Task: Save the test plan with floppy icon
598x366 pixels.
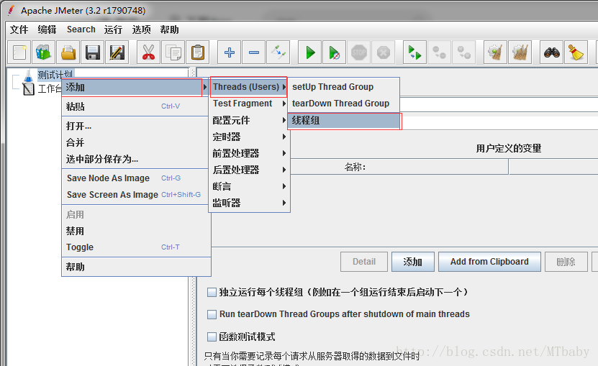Action: coord(93,52)
